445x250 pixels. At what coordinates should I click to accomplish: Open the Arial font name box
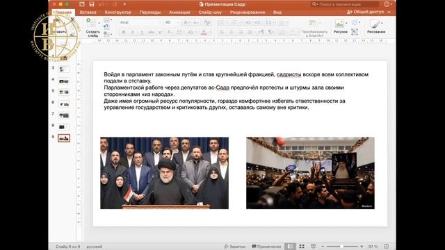click(140, 22)
